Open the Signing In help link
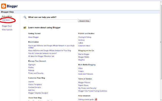This screenshot has height=101, width=162. click(x=32, y=65)
